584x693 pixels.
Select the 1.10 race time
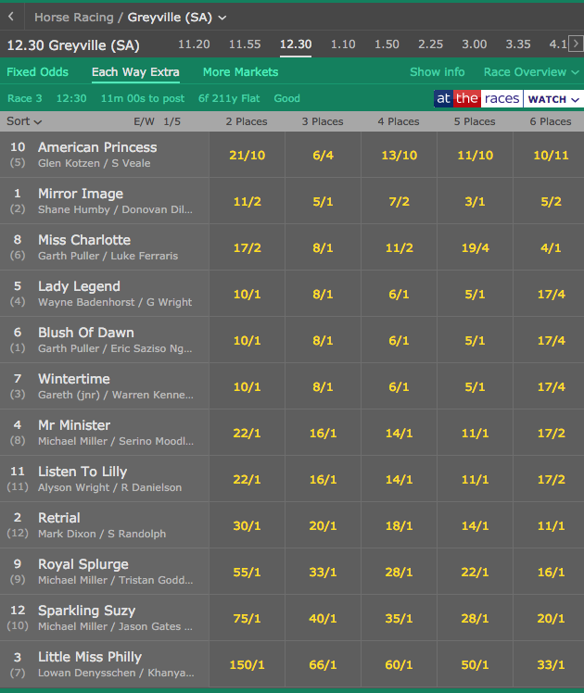click(x=343, y=44)
